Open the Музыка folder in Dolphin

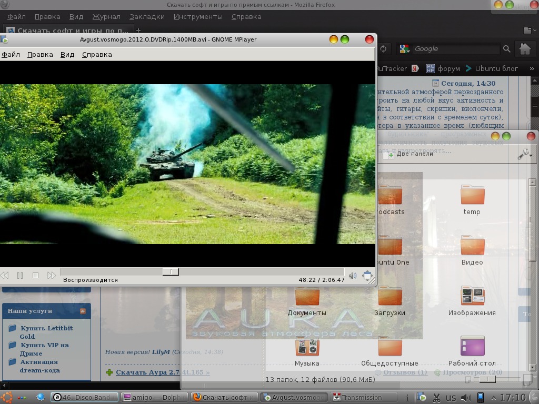307,351
